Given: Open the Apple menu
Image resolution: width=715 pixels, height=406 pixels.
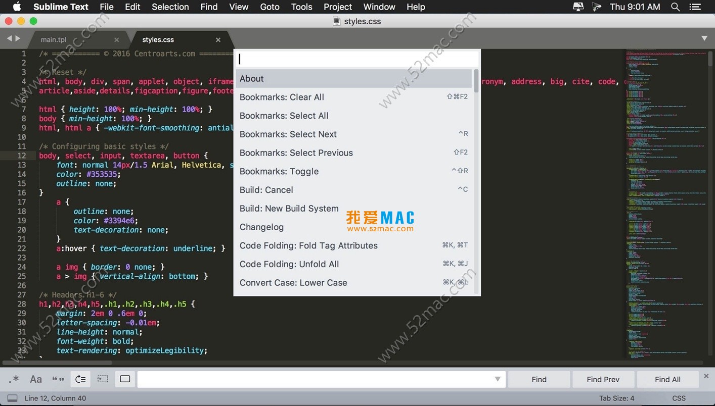Looking at the screenshot, I should tap(17, 7).
